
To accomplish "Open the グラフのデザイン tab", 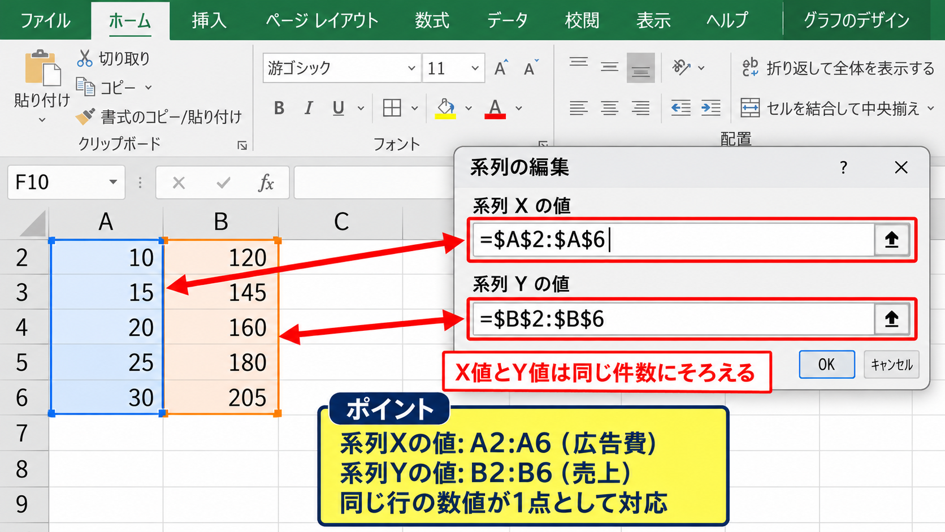I will tap(856, 20).
